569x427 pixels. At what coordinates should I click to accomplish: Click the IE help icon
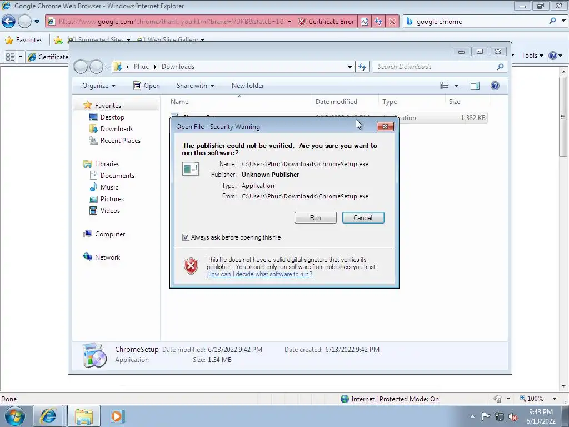point(553,56)
